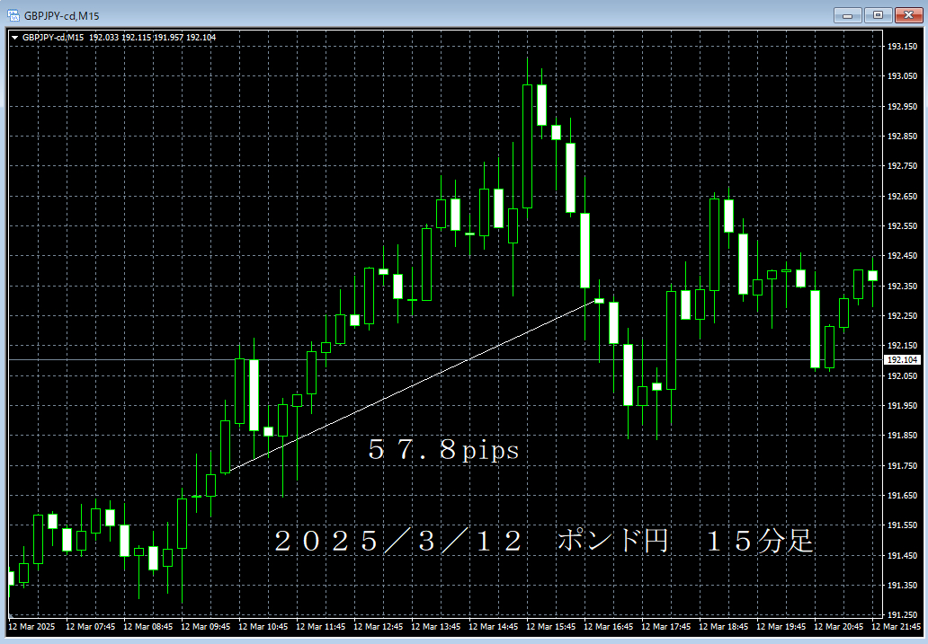Click the last candle at right edge
928x644 pixels.
[872, 276]
